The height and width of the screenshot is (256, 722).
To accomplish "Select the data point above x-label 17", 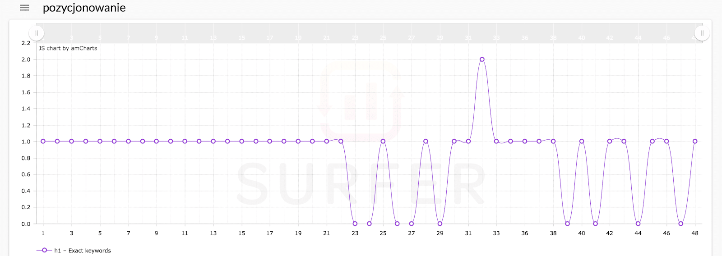I will click(x=269, y=142).
